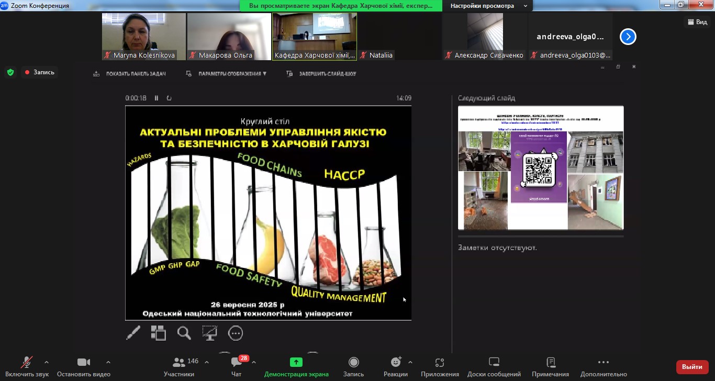Viewport: 715px width, 381px height.
Task: Toggle camera with Остановить видео
Action: coord(84,363)
